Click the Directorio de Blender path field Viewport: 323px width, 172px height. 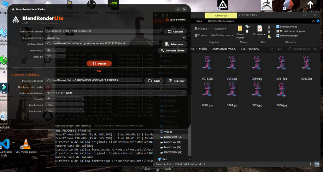pos(103,31)
